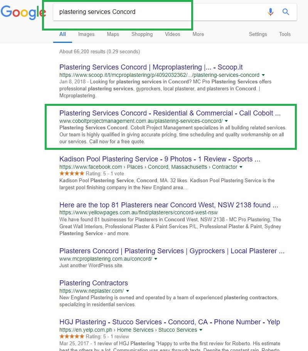This screenshot has height=351, width=308.
Task: Expand dropdown arrow beside en.yelp.com.ph breadcrumb
Action: tap(201, 330)
